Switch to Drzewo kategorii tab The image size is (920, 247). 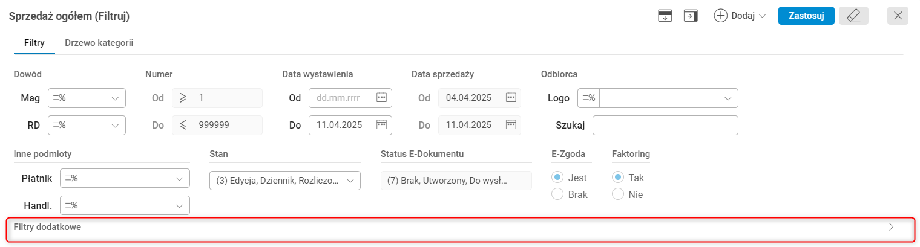99,43
